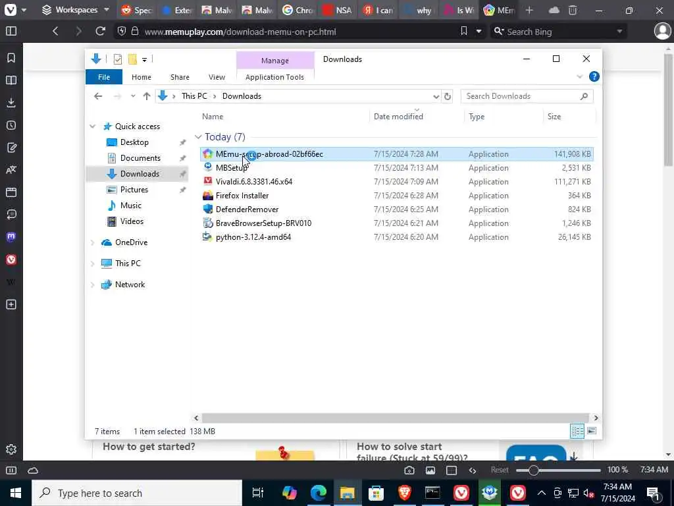This screenshot has height=506, width=674.
Task: Go back in the Vivaldi browser
Action: pos(55,32)
